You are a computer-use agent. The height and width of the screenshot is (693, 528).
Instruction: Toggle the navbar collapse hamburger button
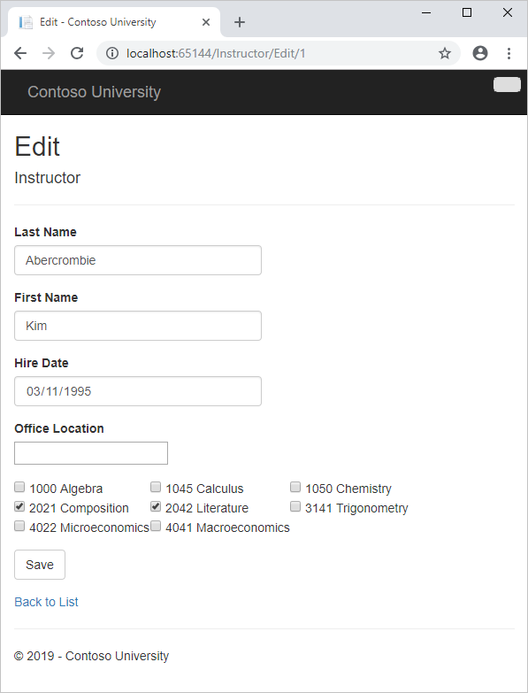[x=507, y=84]
